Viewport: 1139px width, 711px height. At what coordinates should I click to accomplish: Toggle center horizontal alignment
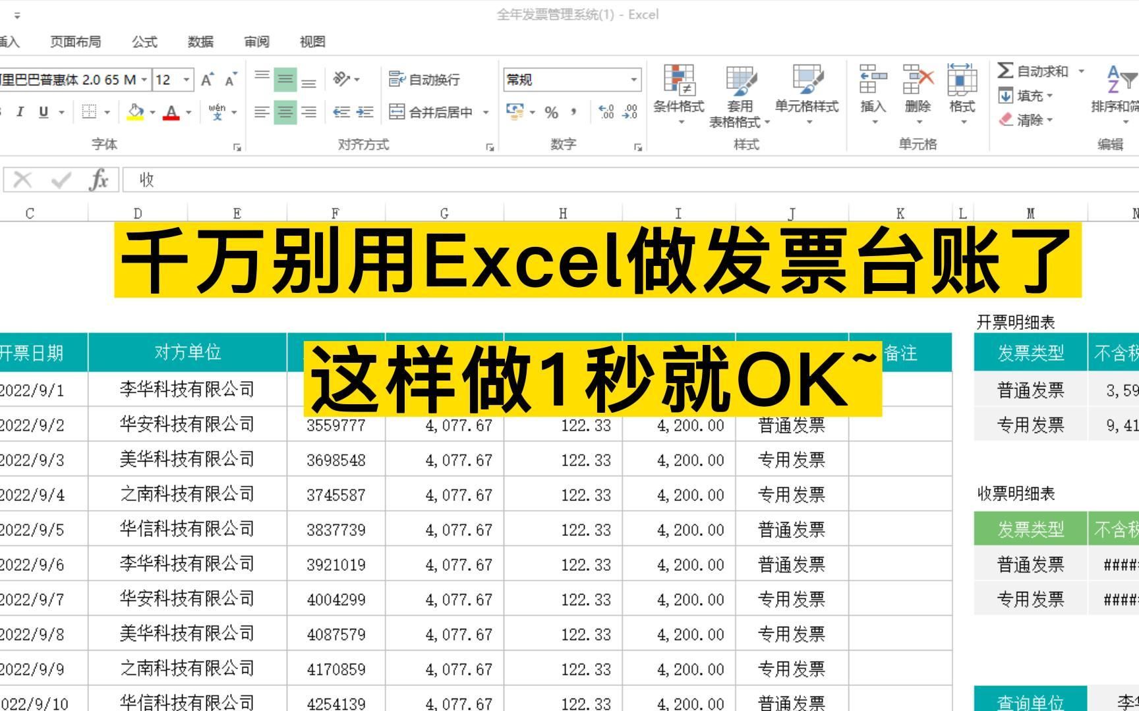tap(285, 112)
